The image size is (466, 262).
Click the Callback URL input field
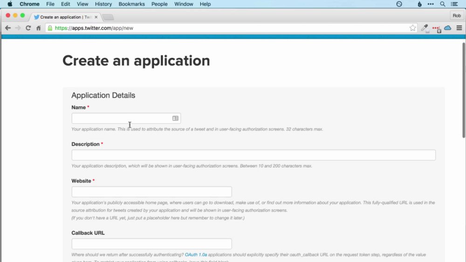151,244
